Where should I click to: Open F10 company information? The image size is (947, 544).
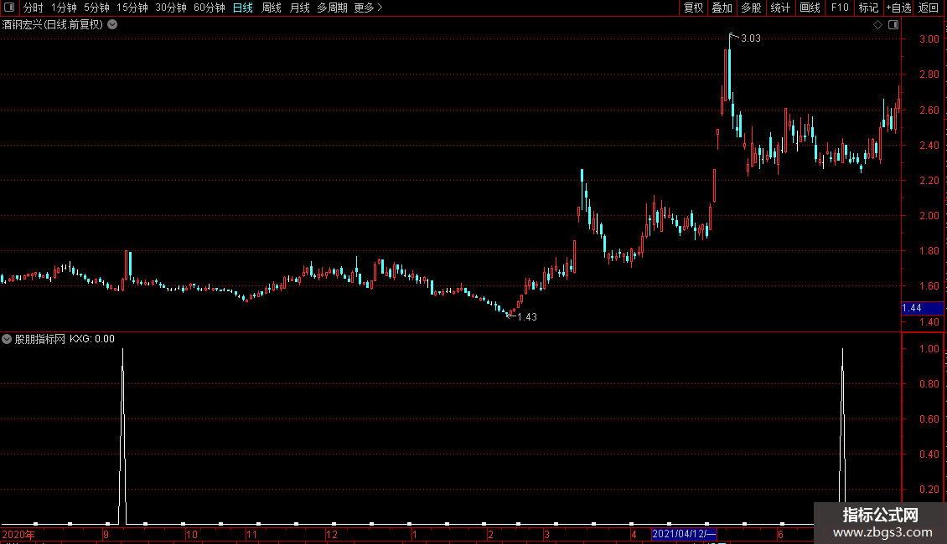(x=840, y=8)
